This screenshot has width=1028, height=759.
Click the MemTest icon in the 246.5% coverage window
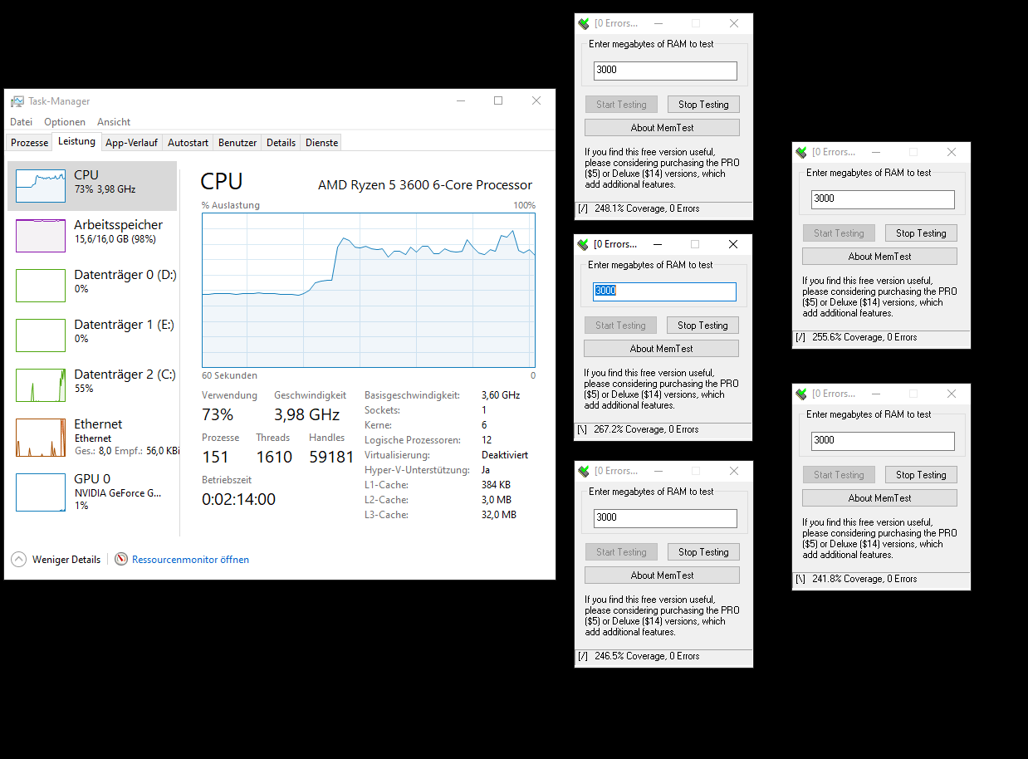pyautogui.click(x=584, y=471)
